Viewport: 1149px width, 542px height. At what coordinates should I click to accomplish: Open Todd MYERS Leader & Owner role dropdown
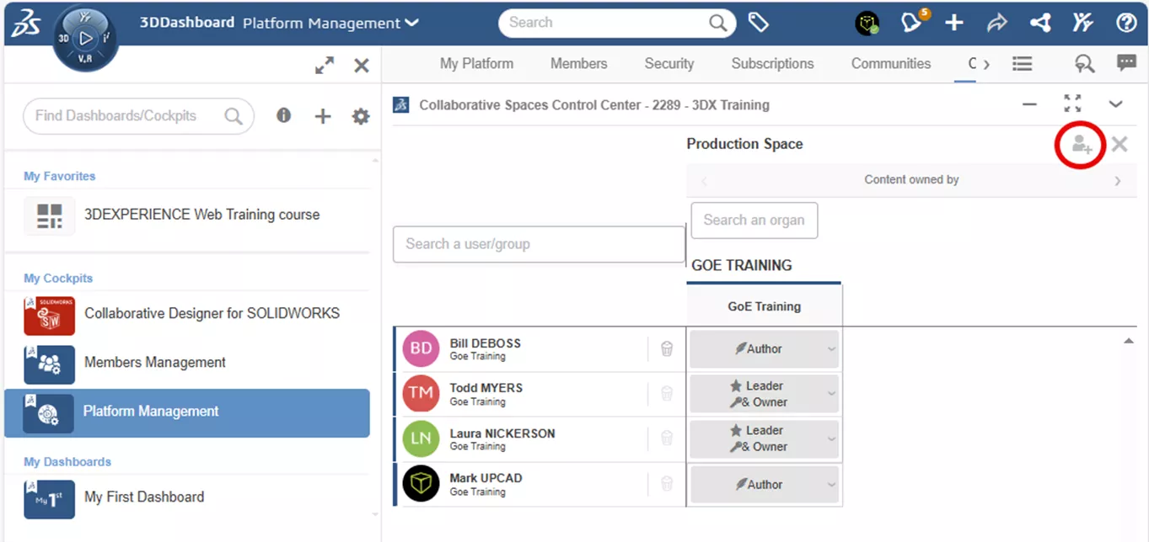pyautogui.click(x=765, y=394)
